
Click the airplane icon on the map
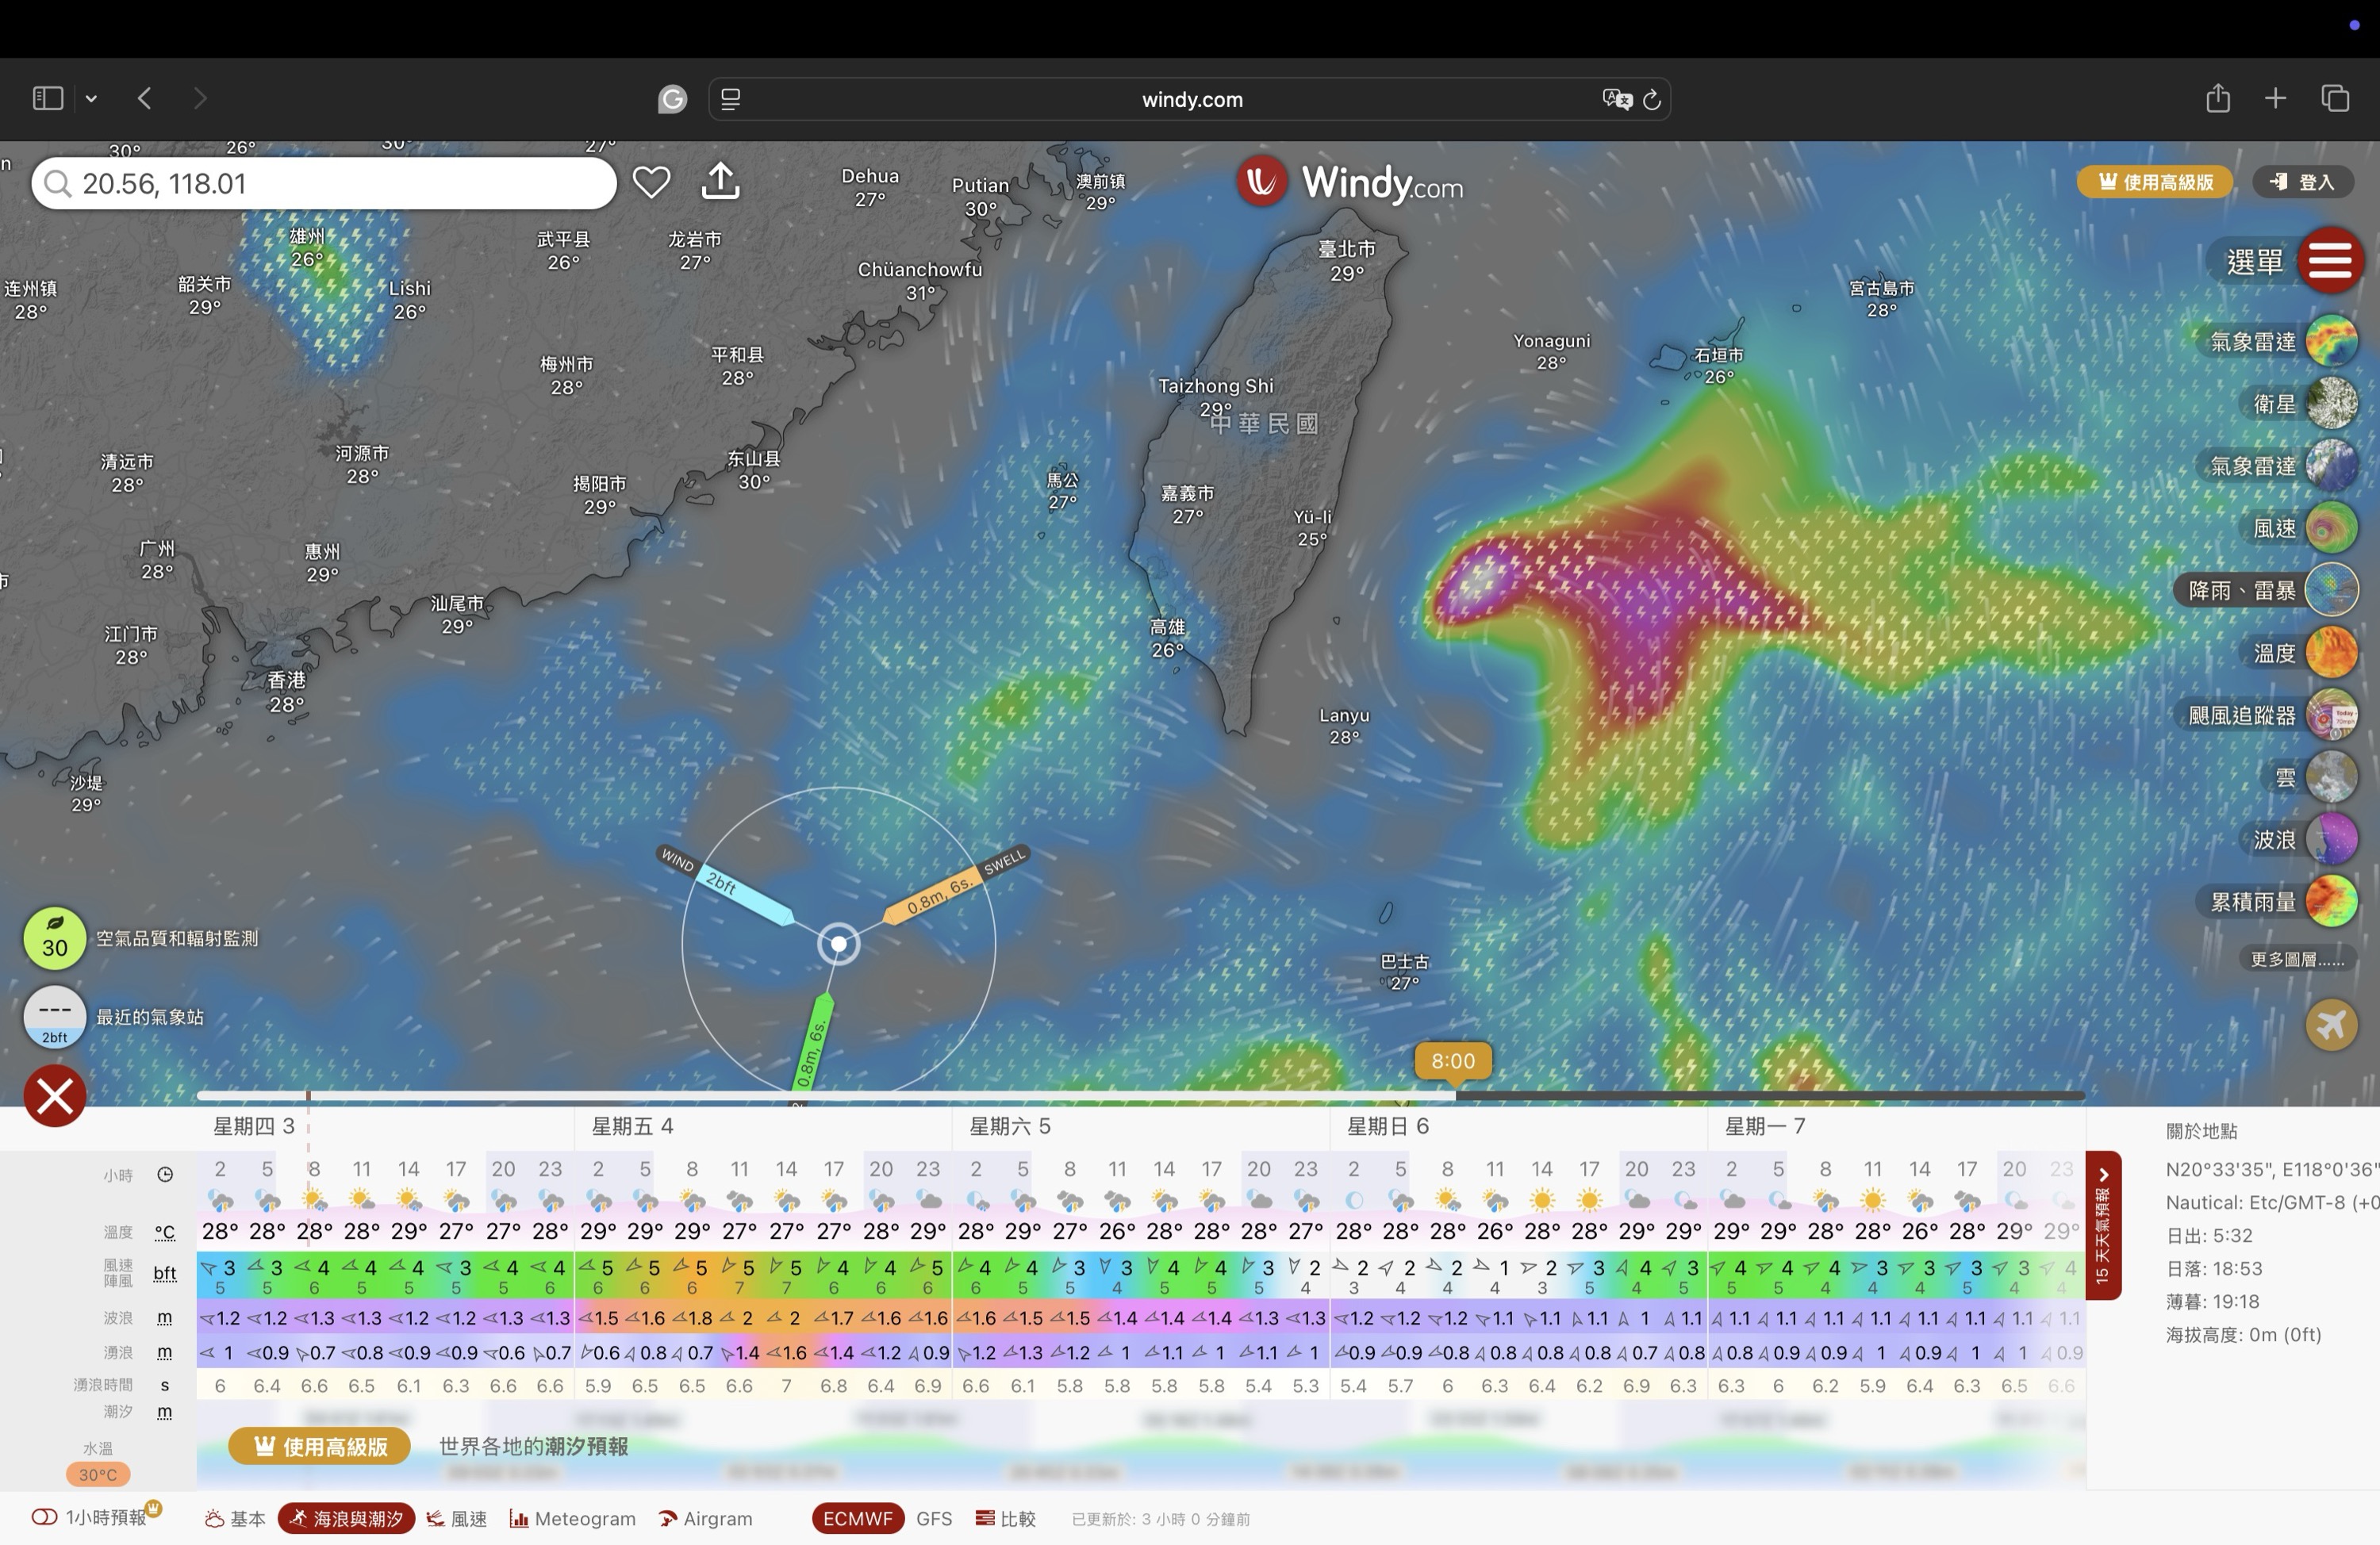pyautogui.click(x=2331, y=1025)
